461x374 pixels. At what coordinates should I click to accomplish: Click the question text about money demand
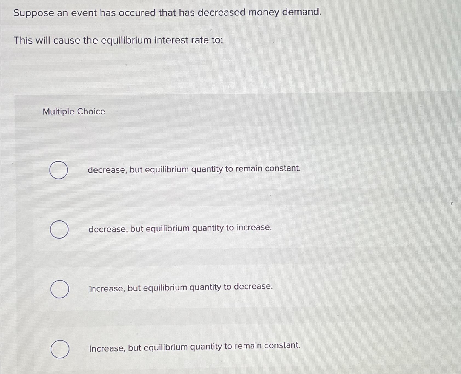(x=167, y=12)
